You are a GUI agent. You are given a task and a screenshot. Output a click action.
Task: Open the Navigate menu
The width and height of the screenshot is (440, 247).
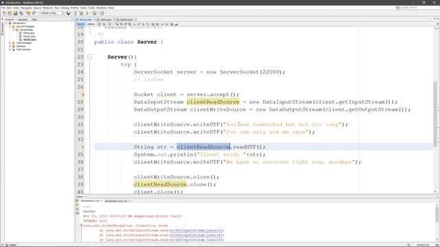[x=26, y=8]
